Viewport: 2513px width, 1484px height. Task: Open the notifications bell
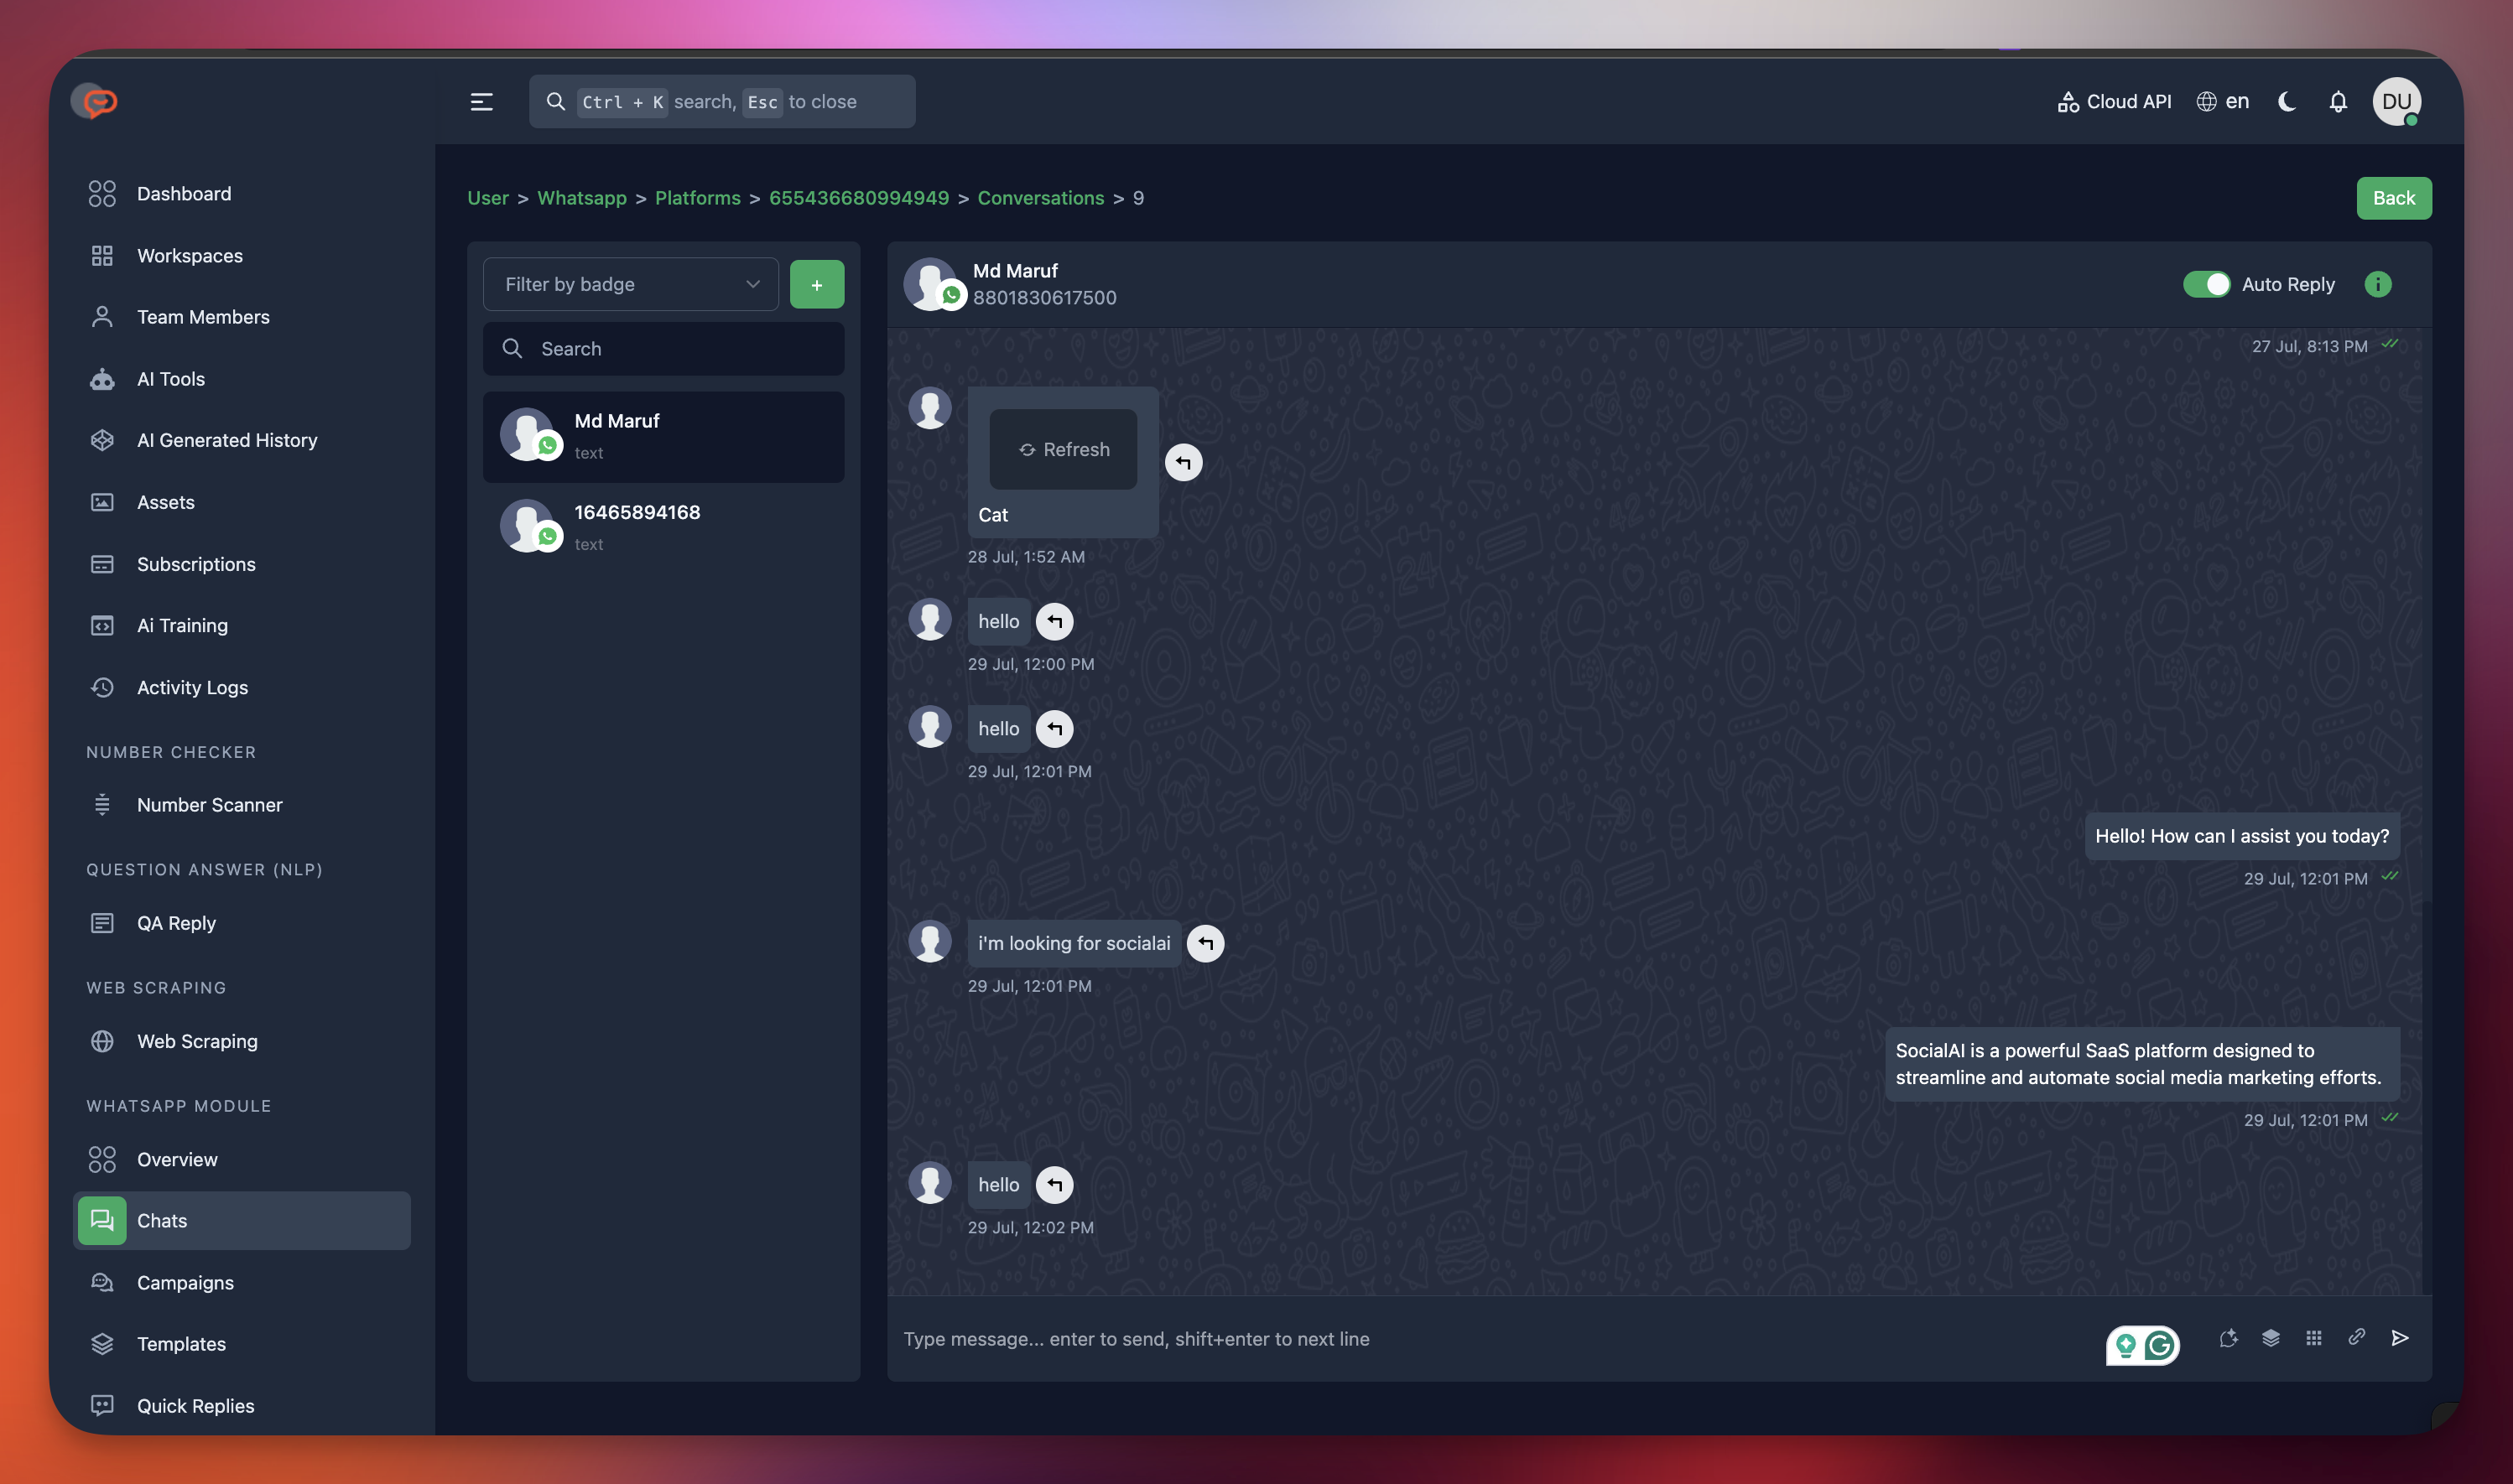point(2337,102)
